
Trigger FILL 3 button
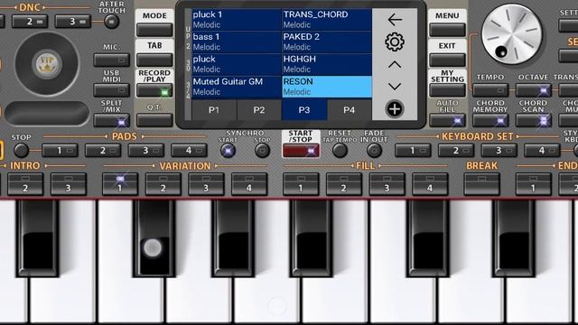tap(387, 184)
